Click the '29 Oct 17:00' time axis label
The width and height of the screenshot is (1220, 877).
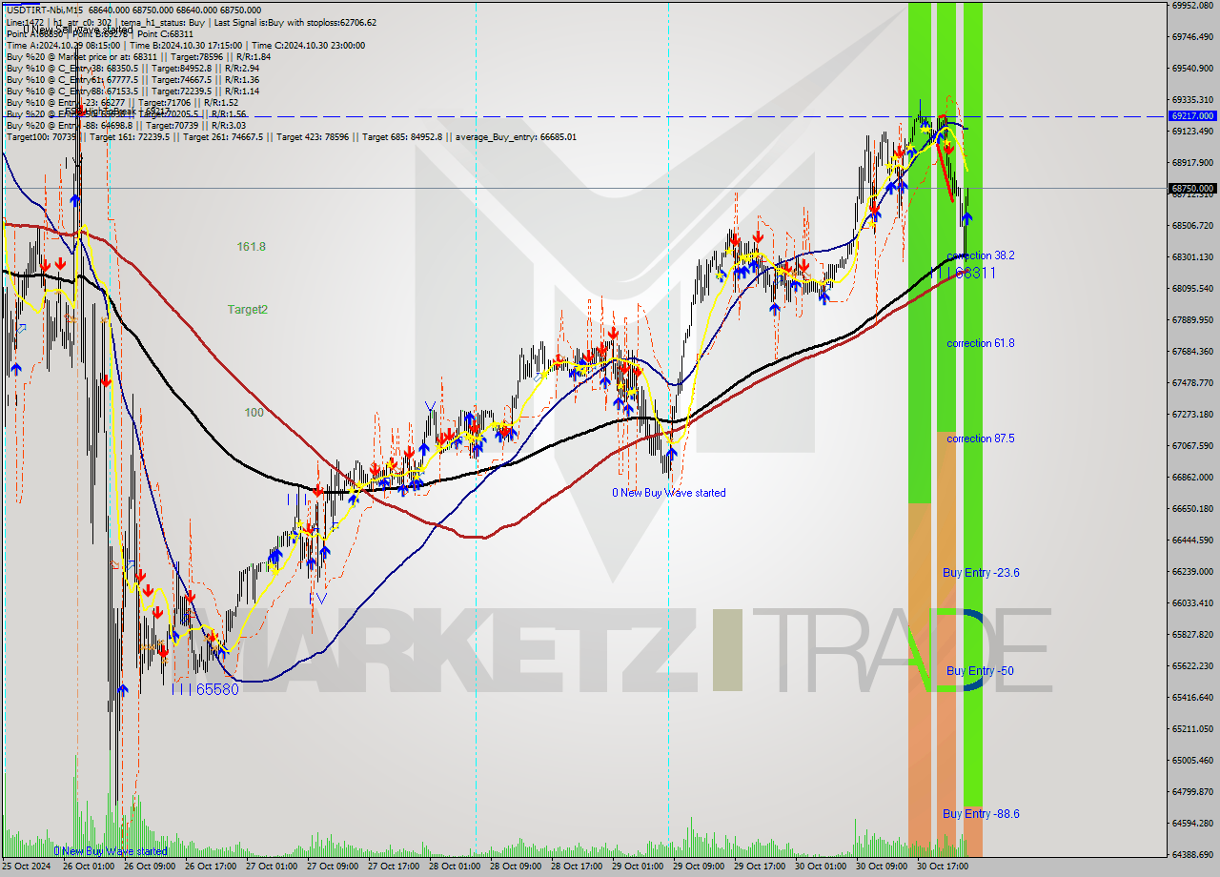point(760,867)
